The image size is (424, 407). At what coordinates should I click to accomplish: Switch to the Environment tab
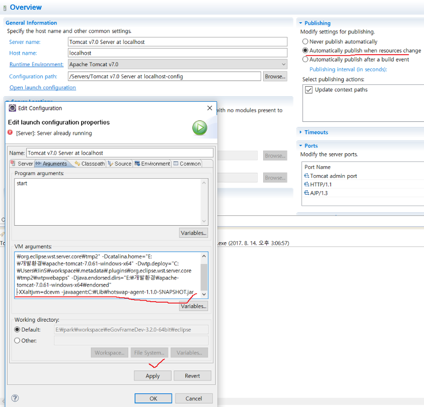[x=152, y=164]
